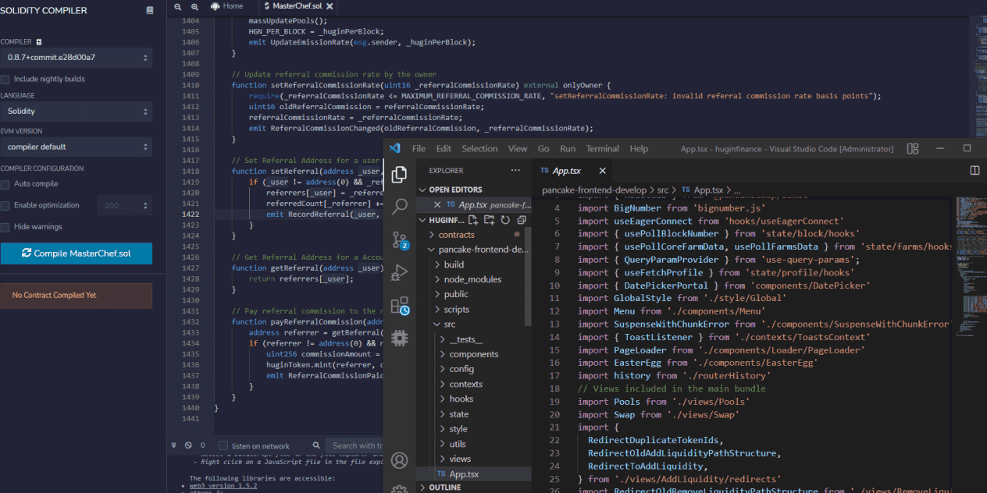Open the Search view in VS Code activity bar
Image resolution: width=987 pixels, height=493 pixels.
point(399,207)
